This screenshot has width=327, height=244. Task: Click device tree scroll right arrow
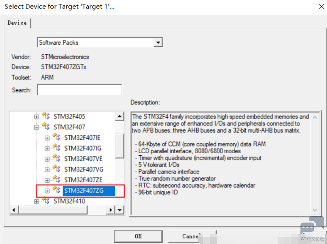pyautogui.click(x=111, y=210)
